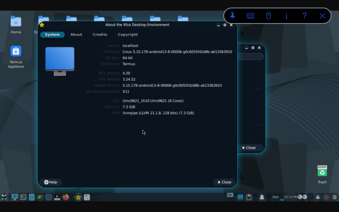Image resolution: width=339 pixels, height=212 pixels.
Task: Click the Windowing System value 'X11'
Action: click(126, 91)
